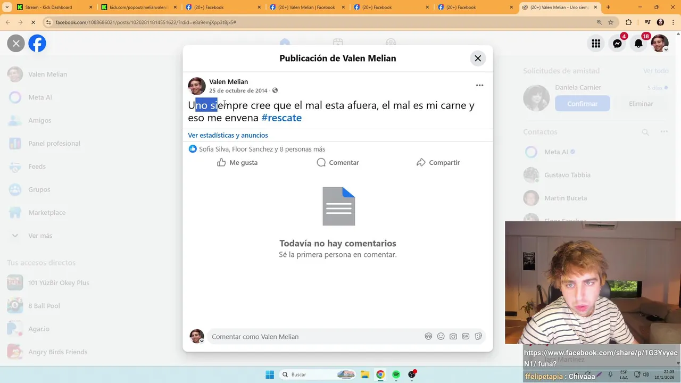
Task: Confirm Daniela Carnier friend request
Action: click(582, 104)
